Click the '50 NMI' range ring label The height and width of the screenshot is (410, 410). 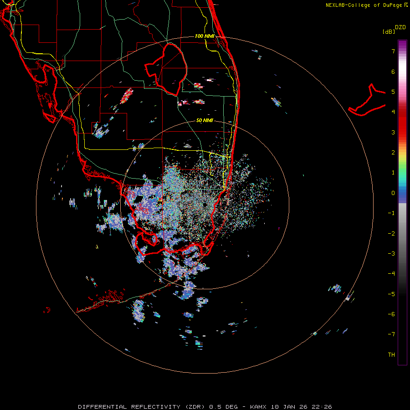205,121
